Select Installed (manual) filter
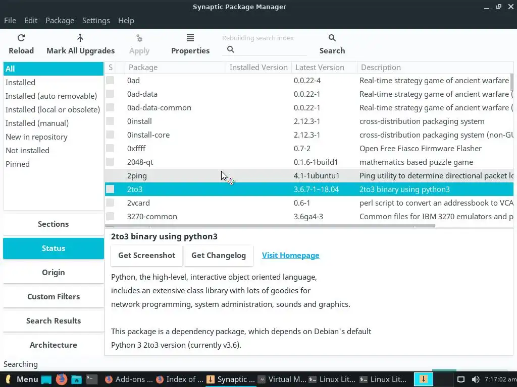 (54, 123)
